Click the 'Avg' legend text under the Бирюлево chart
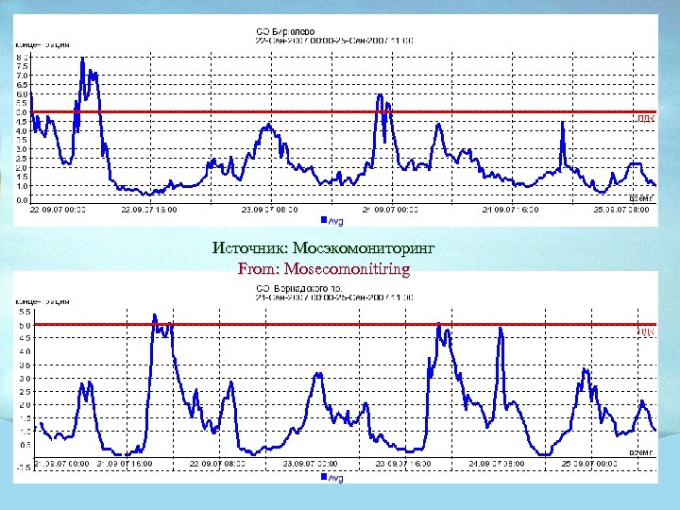The width and height of the screenshot is (680, 510). point(335,221)
